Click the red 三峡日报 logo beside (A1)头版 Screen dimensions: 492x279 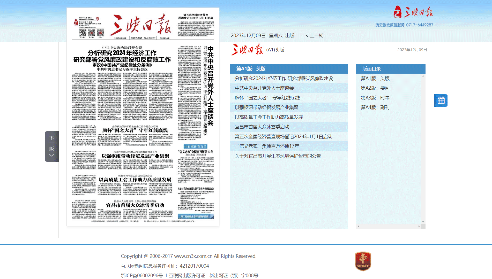click(x=247, y=50)
